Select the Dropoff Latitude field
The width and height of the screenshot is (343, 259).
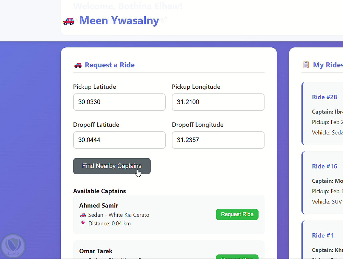click(x=119, y=140)
